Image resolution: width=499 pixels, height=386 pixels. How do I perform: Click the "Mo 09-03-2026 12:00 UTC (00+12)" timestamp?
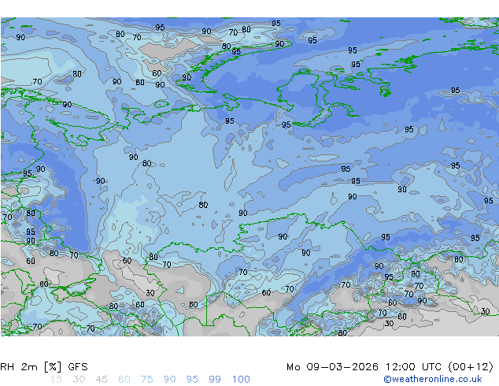point(390,367)
